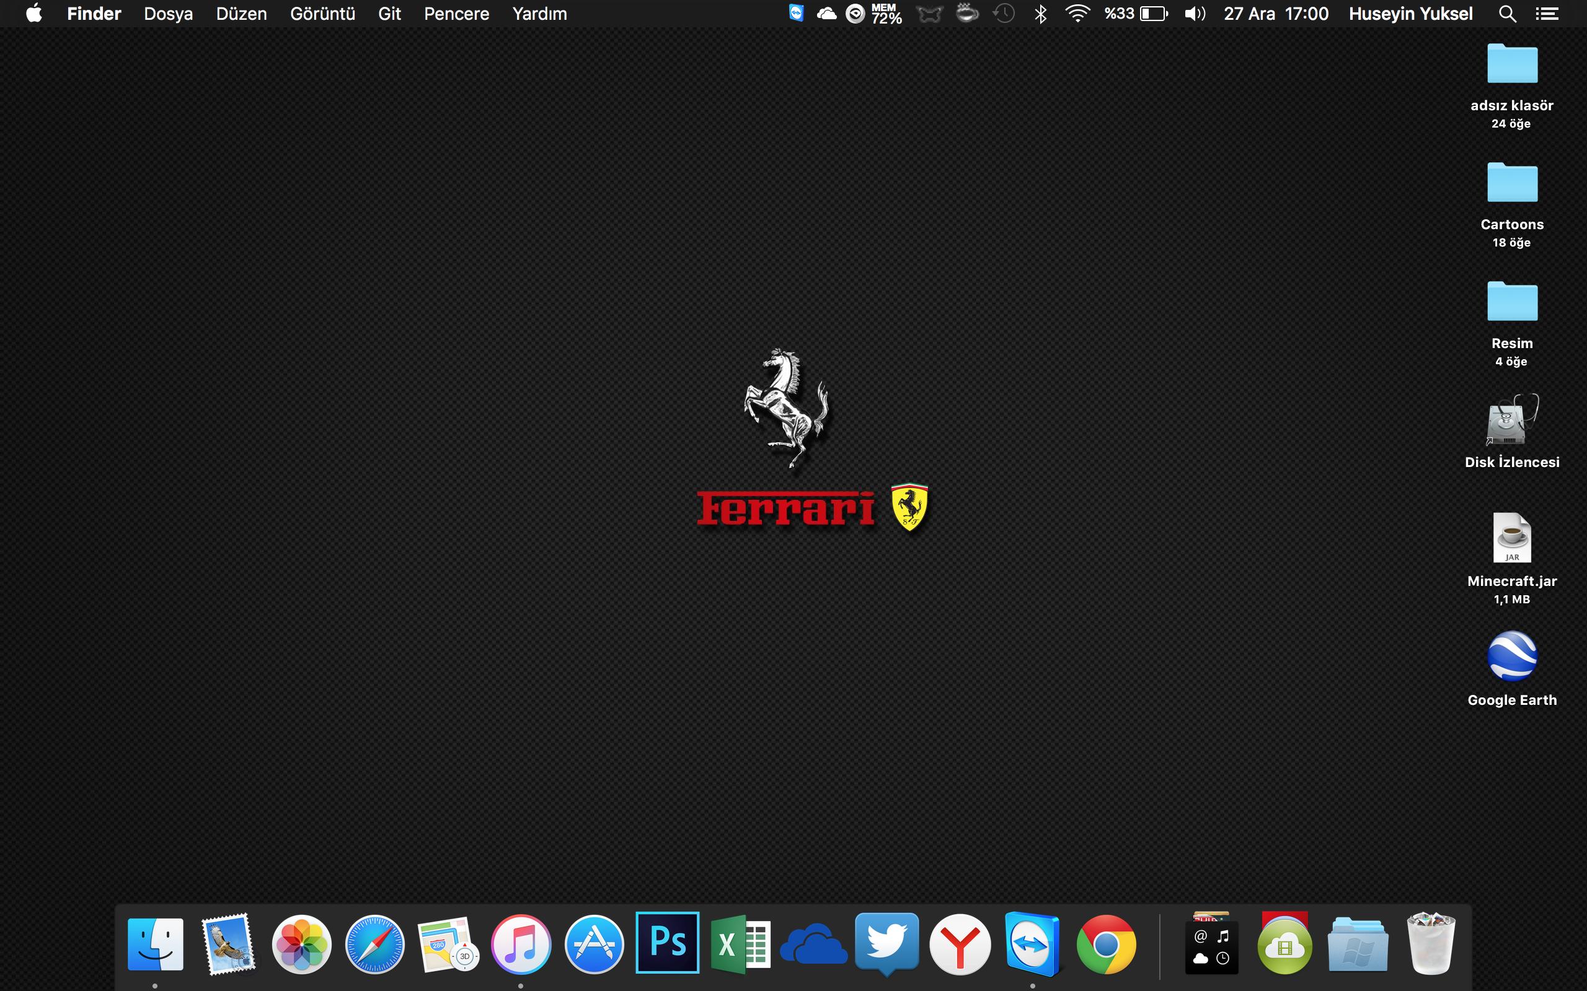Click the date and time 27 Ara 17:00
The height and width of the screenshot is (991, 1587).
coord(1276,14)
